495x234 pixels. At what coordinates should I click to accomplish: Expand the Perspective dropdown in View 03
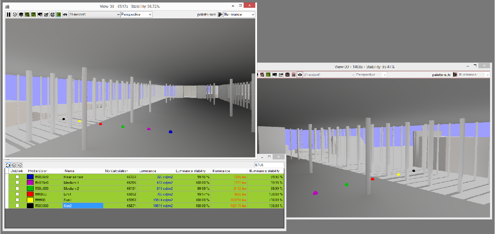click(136, 14)
